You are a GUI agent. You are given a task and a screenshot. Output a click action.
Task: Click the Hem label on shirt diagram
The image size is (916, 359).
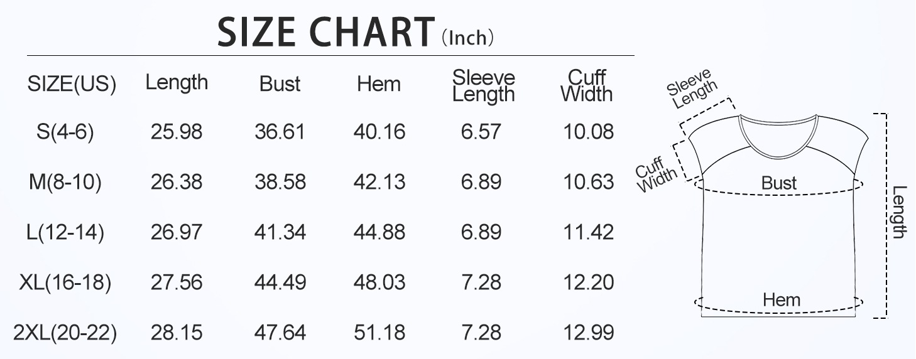(x=782, y=300)
